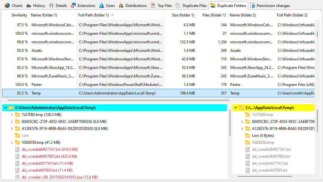Click the folder icon next to Low

coord(17,135)
